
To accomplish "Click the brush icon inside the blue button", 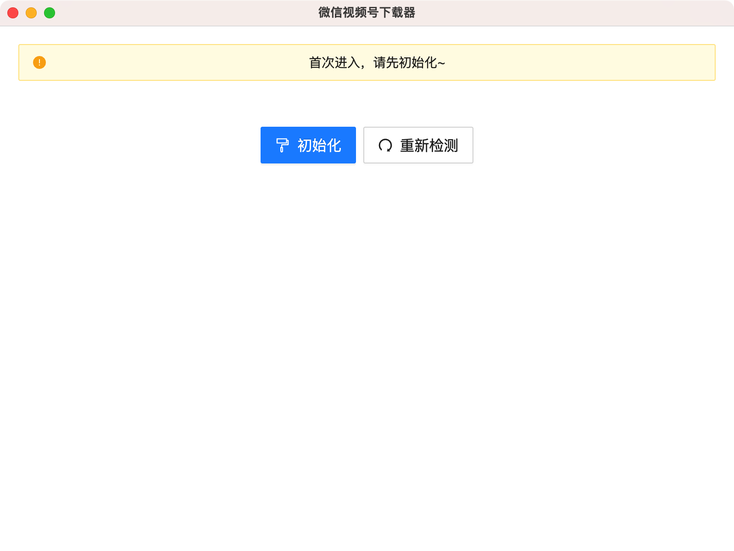I will pos(283,145).
